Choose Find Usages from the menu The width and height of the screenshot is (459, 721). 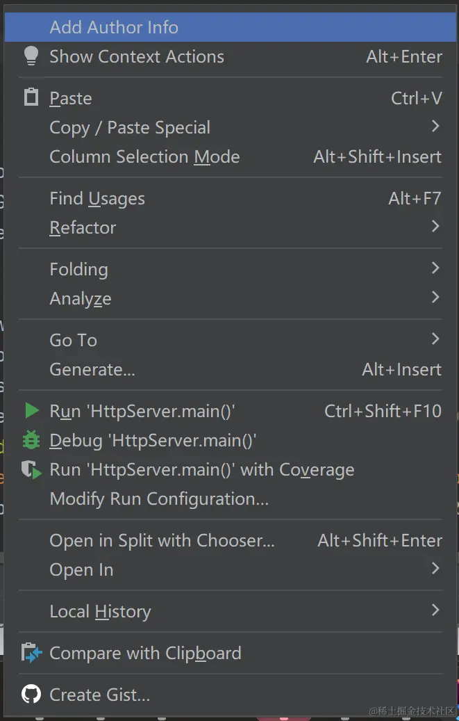point(97,199)
